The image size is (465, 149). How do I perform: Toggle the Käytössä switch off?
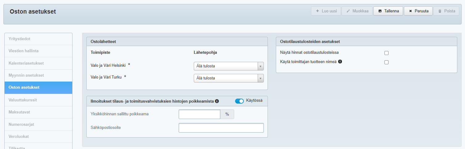239,101
